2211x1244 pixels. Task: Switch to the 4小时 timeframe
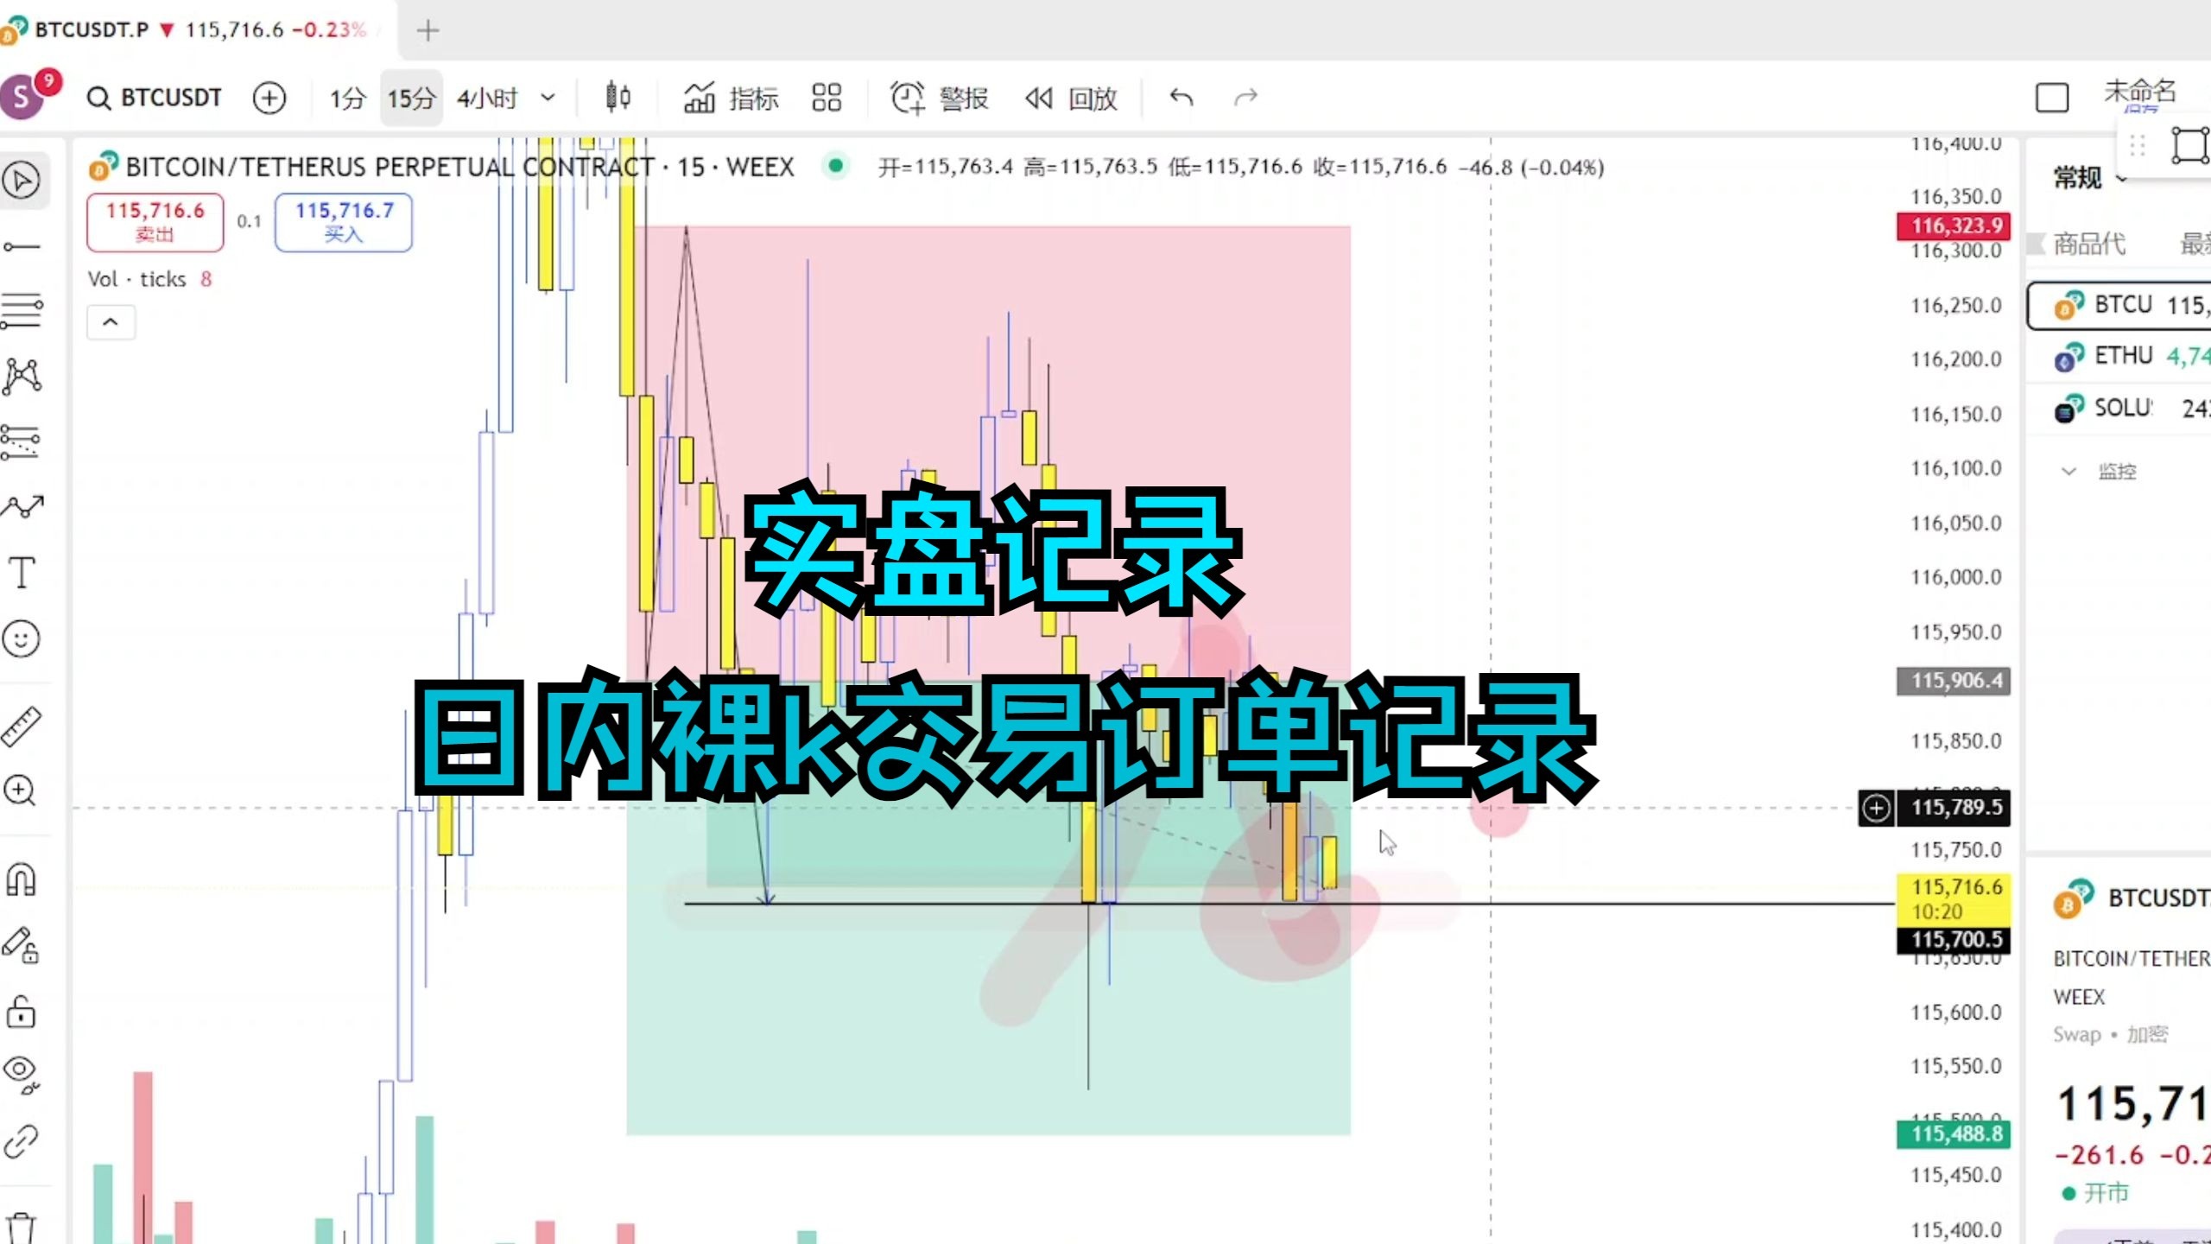click(487, 98)
